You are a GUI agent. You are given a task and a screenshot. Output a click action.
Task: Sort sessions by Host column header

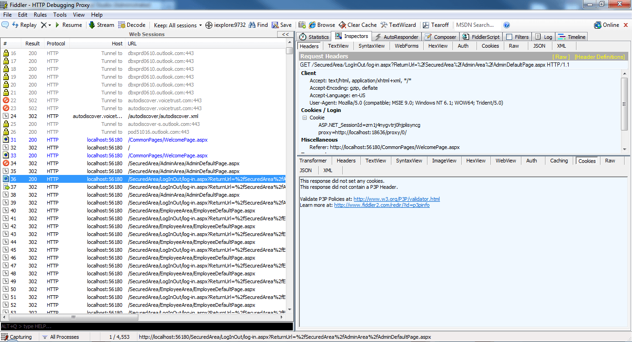point(98,44)
